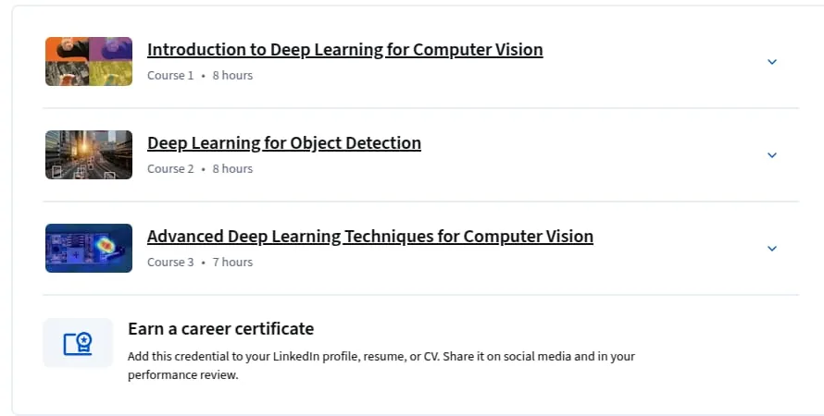Click the 'Earn a career certificate' heading
824x416 pixels.
[x=220, y=329]
